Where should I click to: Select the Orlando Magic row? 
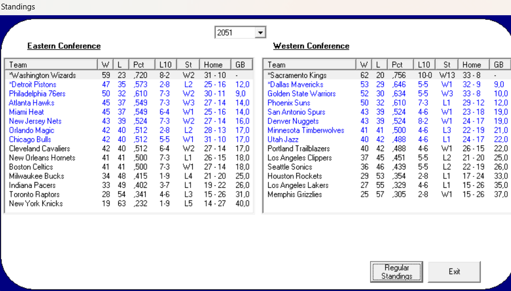(129, 130)
